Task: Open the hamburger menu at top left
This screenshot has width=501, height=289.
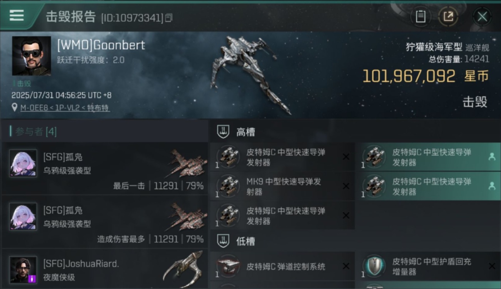Action: [17, 15]
